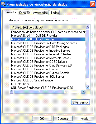Select the Provedor tab
96x124 pixels.
tap(10, 12)
